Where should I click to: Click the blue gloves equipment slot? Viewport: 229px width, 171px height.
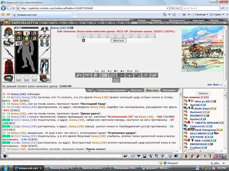[45, 43]
